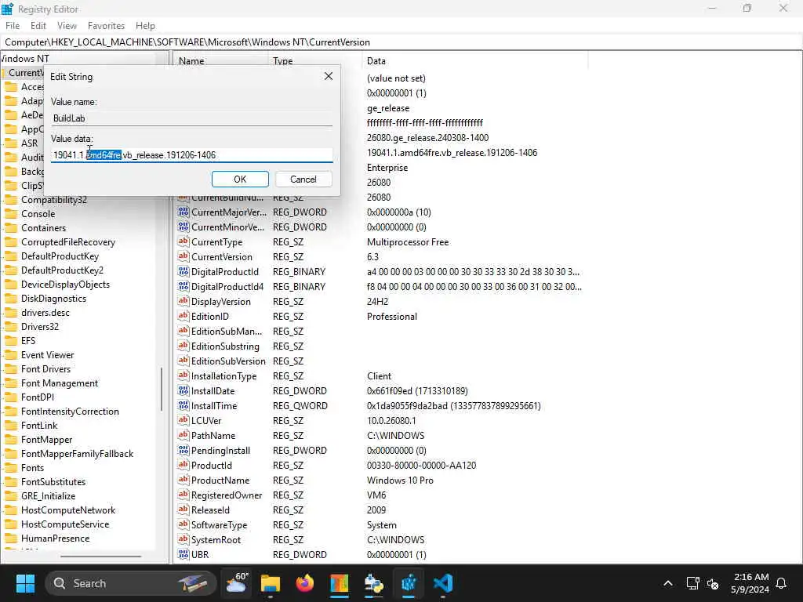The image size is (803, 602).
Task: Click the DigitalProductId binary icon
Action: coord(183,271)
